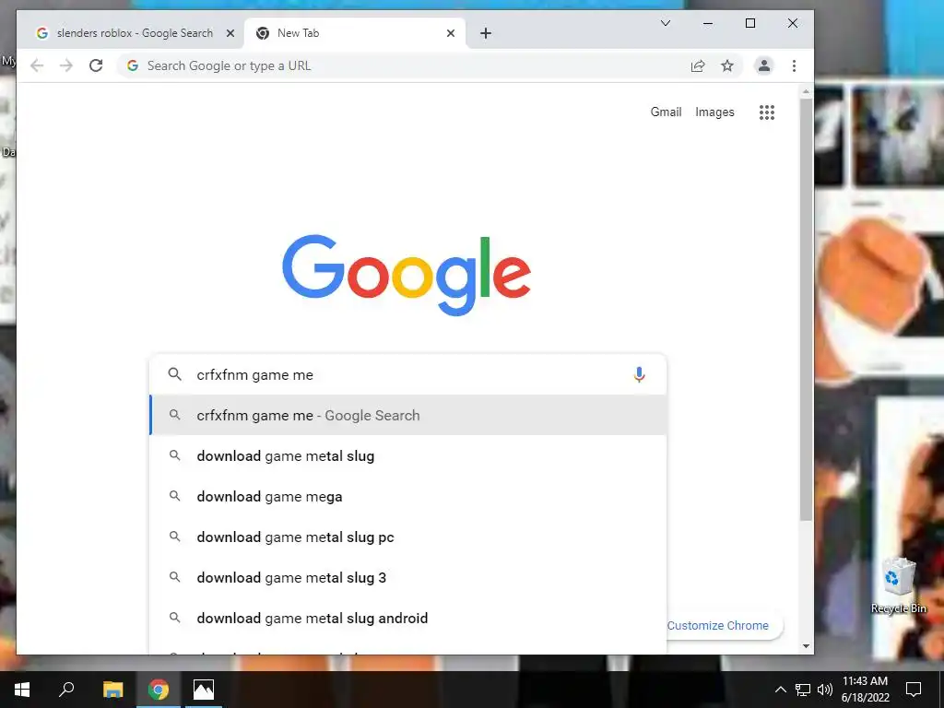The image size is (944, 708).
Task: Choose suggestion download game metal slug android
Action: 408,619
